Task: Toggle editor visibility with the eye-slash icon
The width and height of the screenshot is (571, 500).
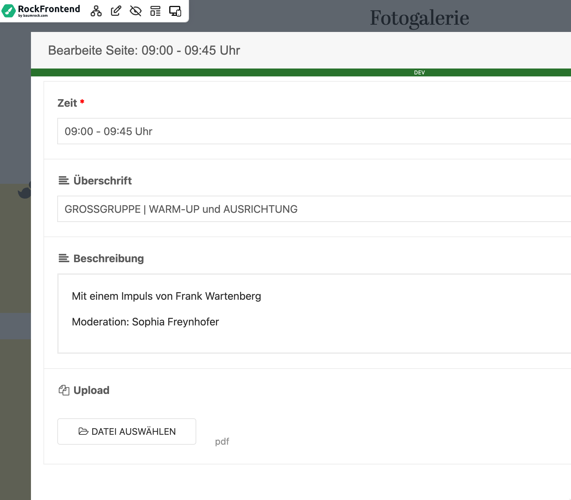Action: tap(135, 11)
